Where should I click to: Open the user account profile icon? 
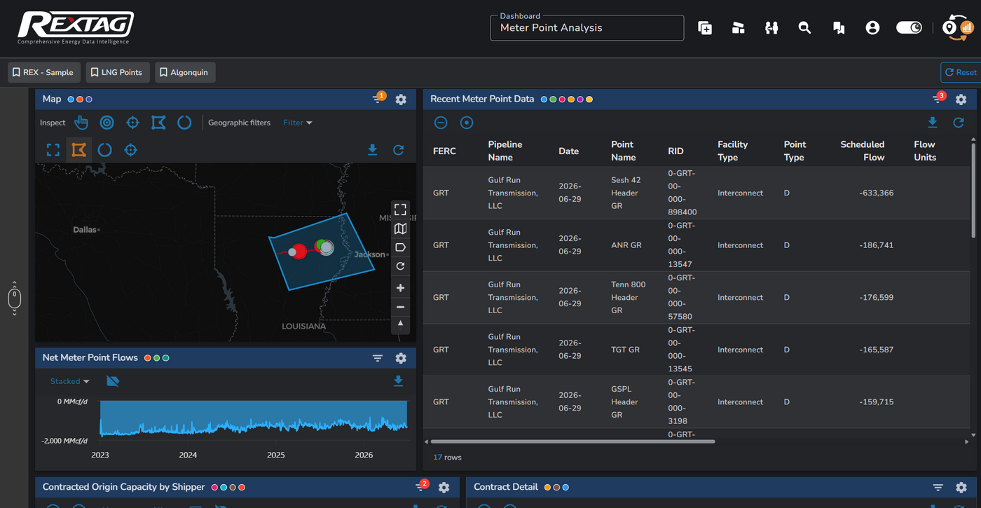pos(872,28)
